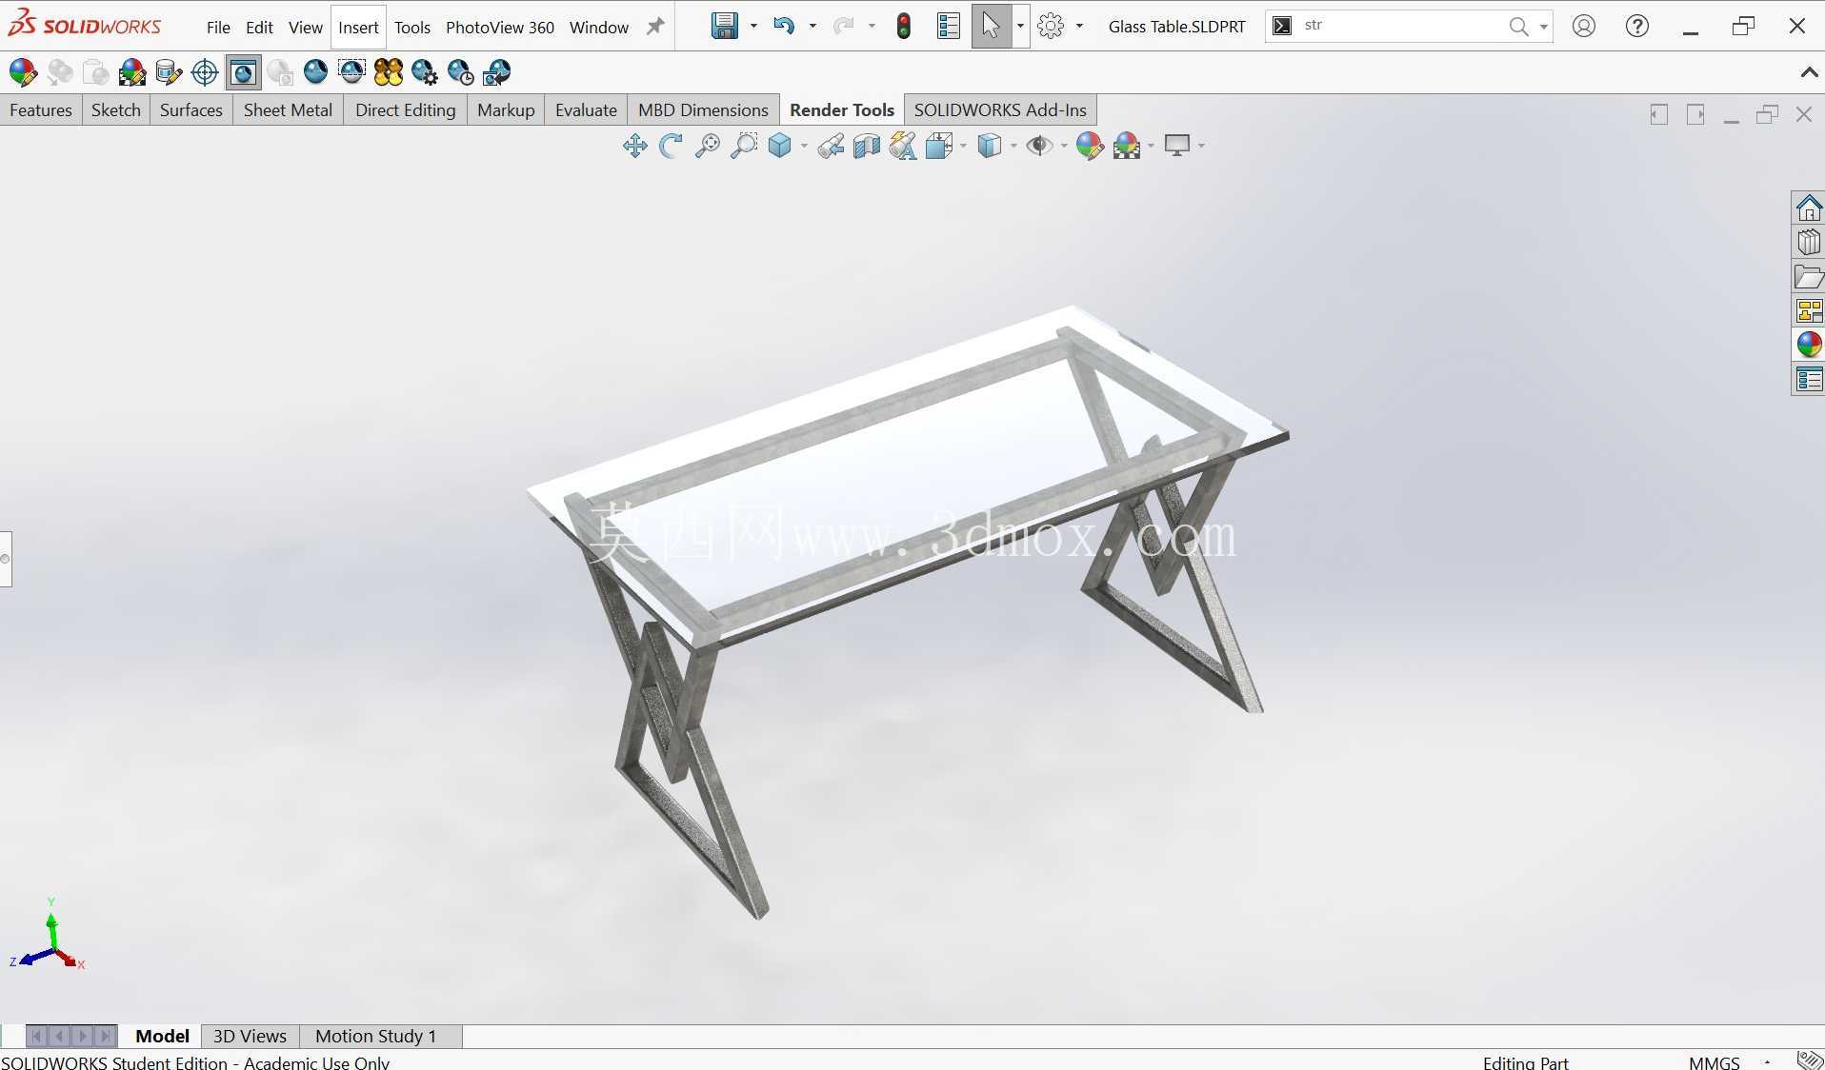Viewport: 1825px width, 1070px height.
Task: Open the SOLIDWORKS Resources home tab in task pane
Action: pos(1809,208)
